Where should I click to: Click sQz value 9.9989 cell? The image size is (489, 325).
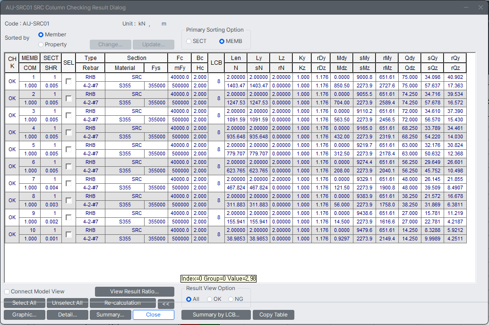click(433, 239)
